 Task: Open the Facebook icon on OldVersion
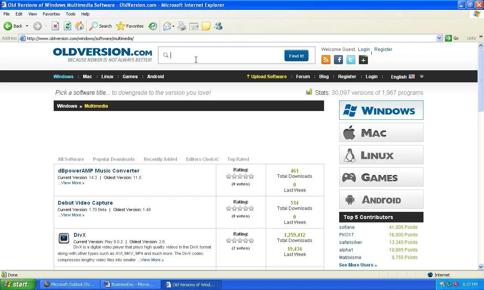pos(338,60)
